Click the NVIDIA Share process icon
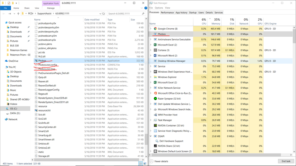Viewport: 296px width, 166px height. coord(155,146)
